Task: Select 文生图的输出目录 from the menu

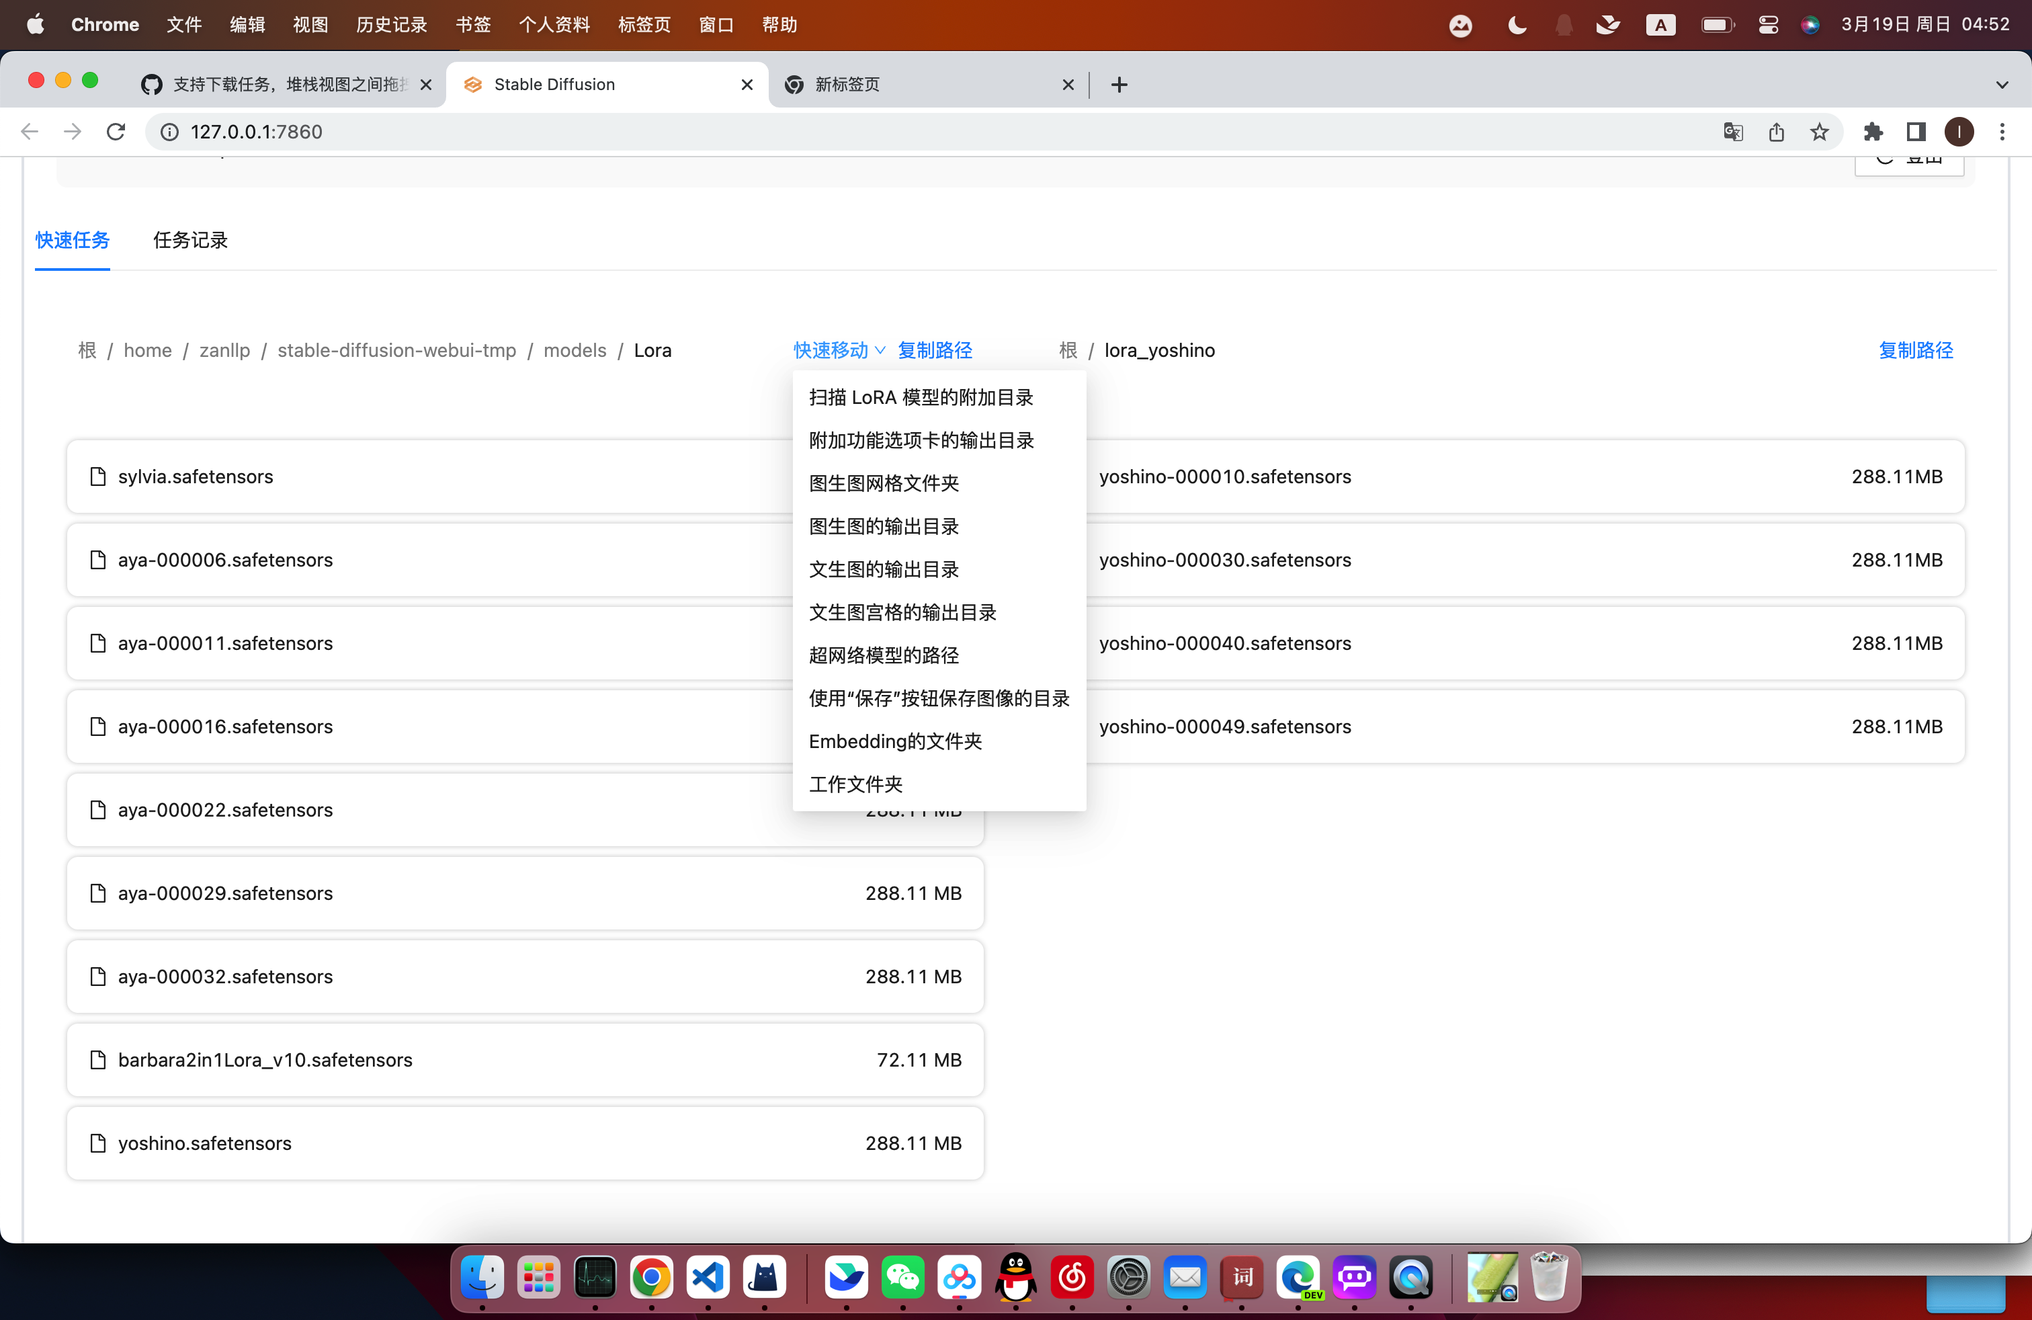Action: [x=884, y=569]
